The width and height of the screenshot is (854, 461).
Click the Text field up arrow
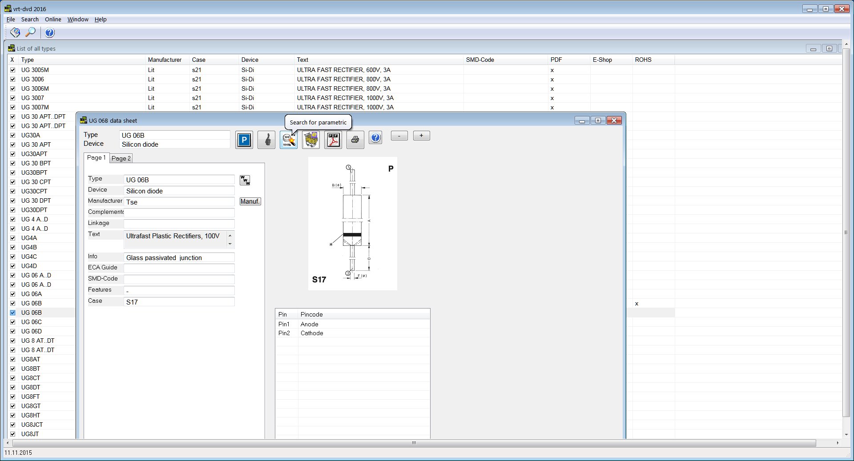[x=230, y=236]
